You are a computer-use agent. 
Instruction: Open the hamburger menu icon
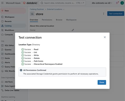2,3
